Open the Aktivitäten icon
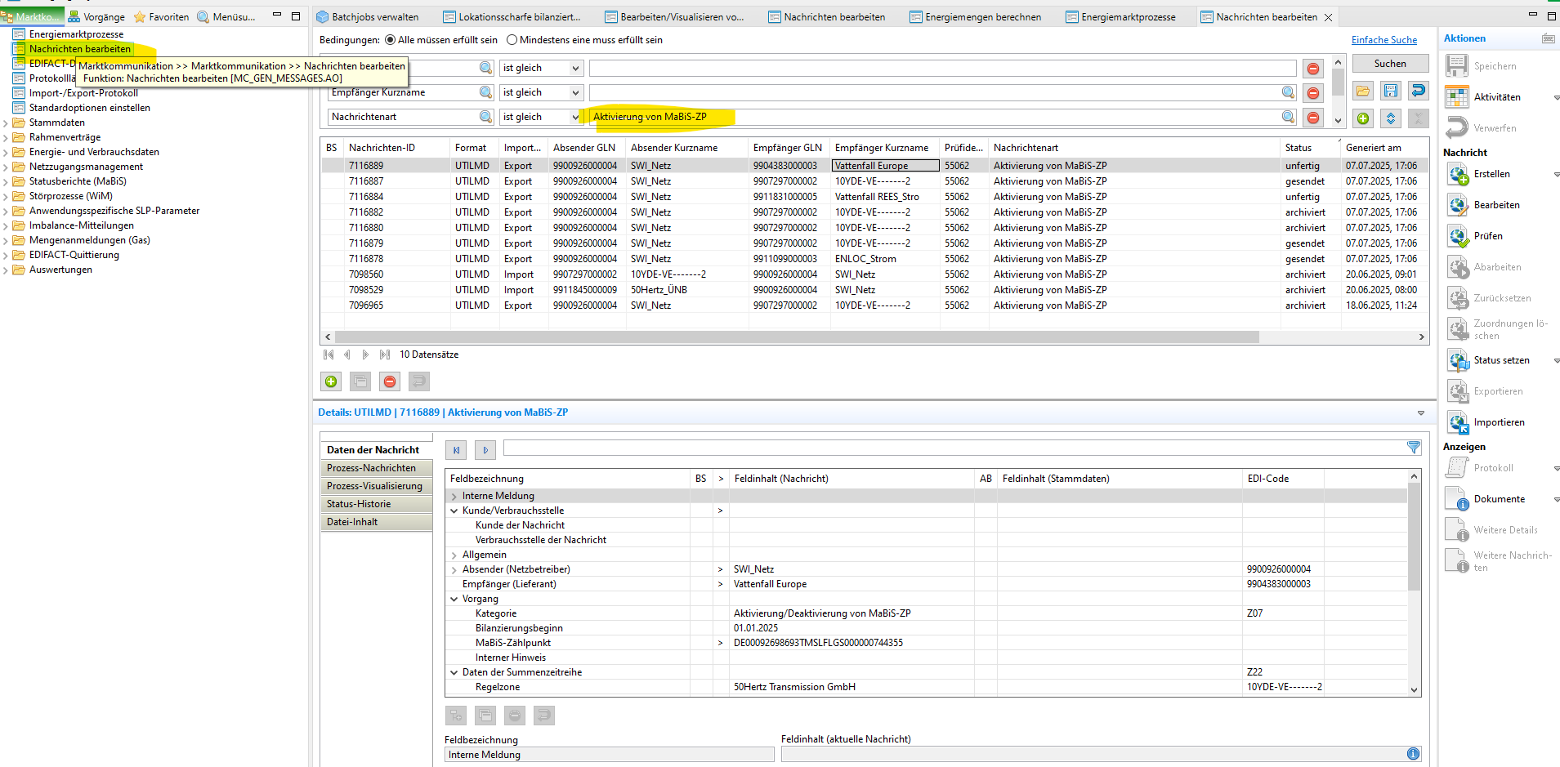The width and height of the screenshot is (1560, 767). (1456, 97)
